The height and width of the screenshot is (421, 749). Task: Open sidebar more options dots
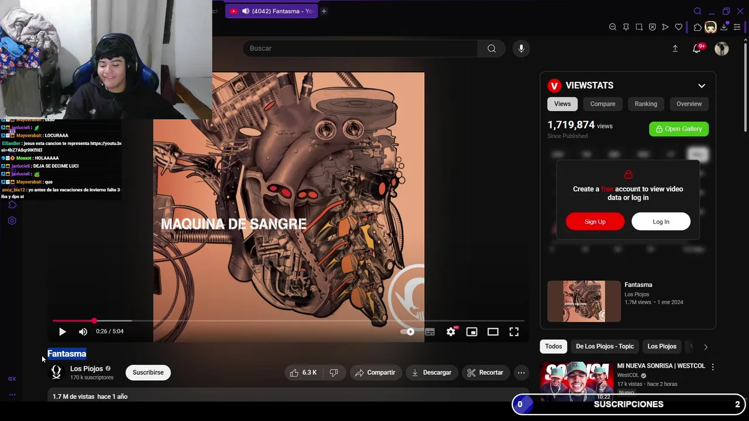[x=12, y=395]
